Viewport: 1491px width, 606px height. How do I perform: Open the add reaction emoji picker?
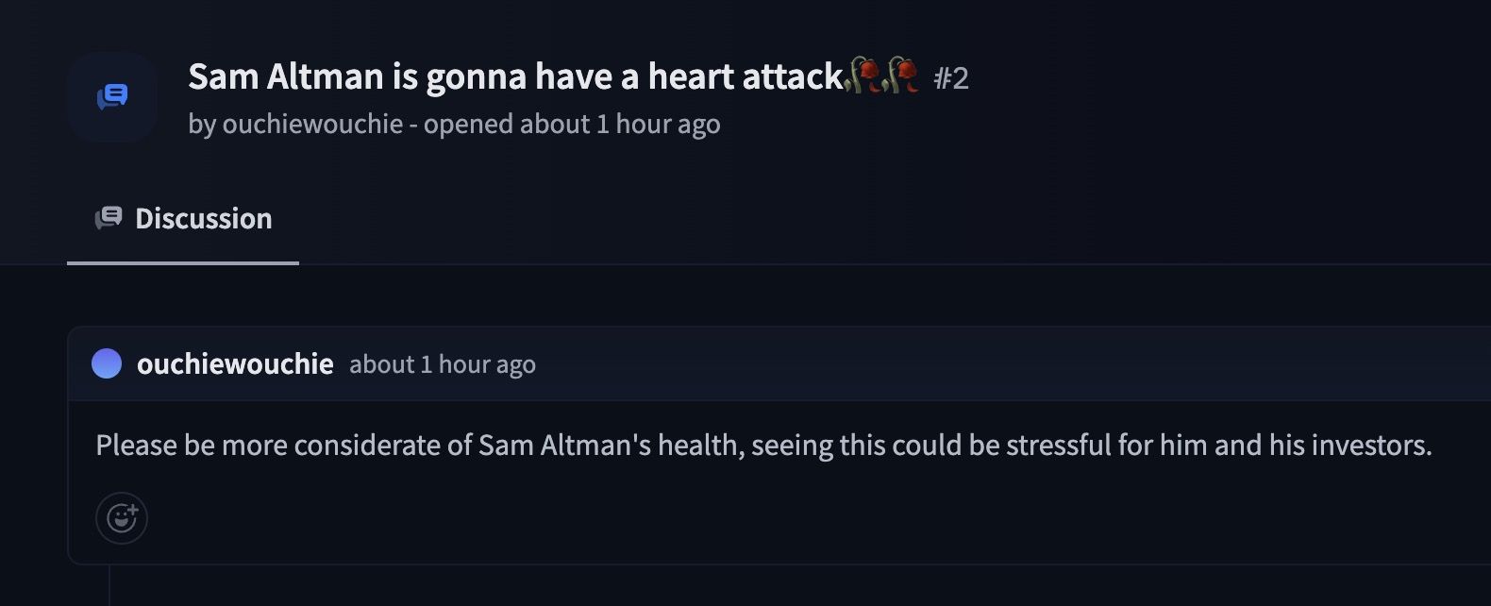coord(122,518)
